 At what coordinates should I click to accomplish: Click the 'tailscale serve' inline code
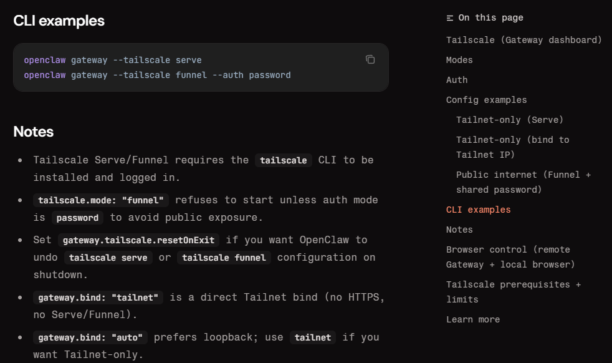coord(108,258)
